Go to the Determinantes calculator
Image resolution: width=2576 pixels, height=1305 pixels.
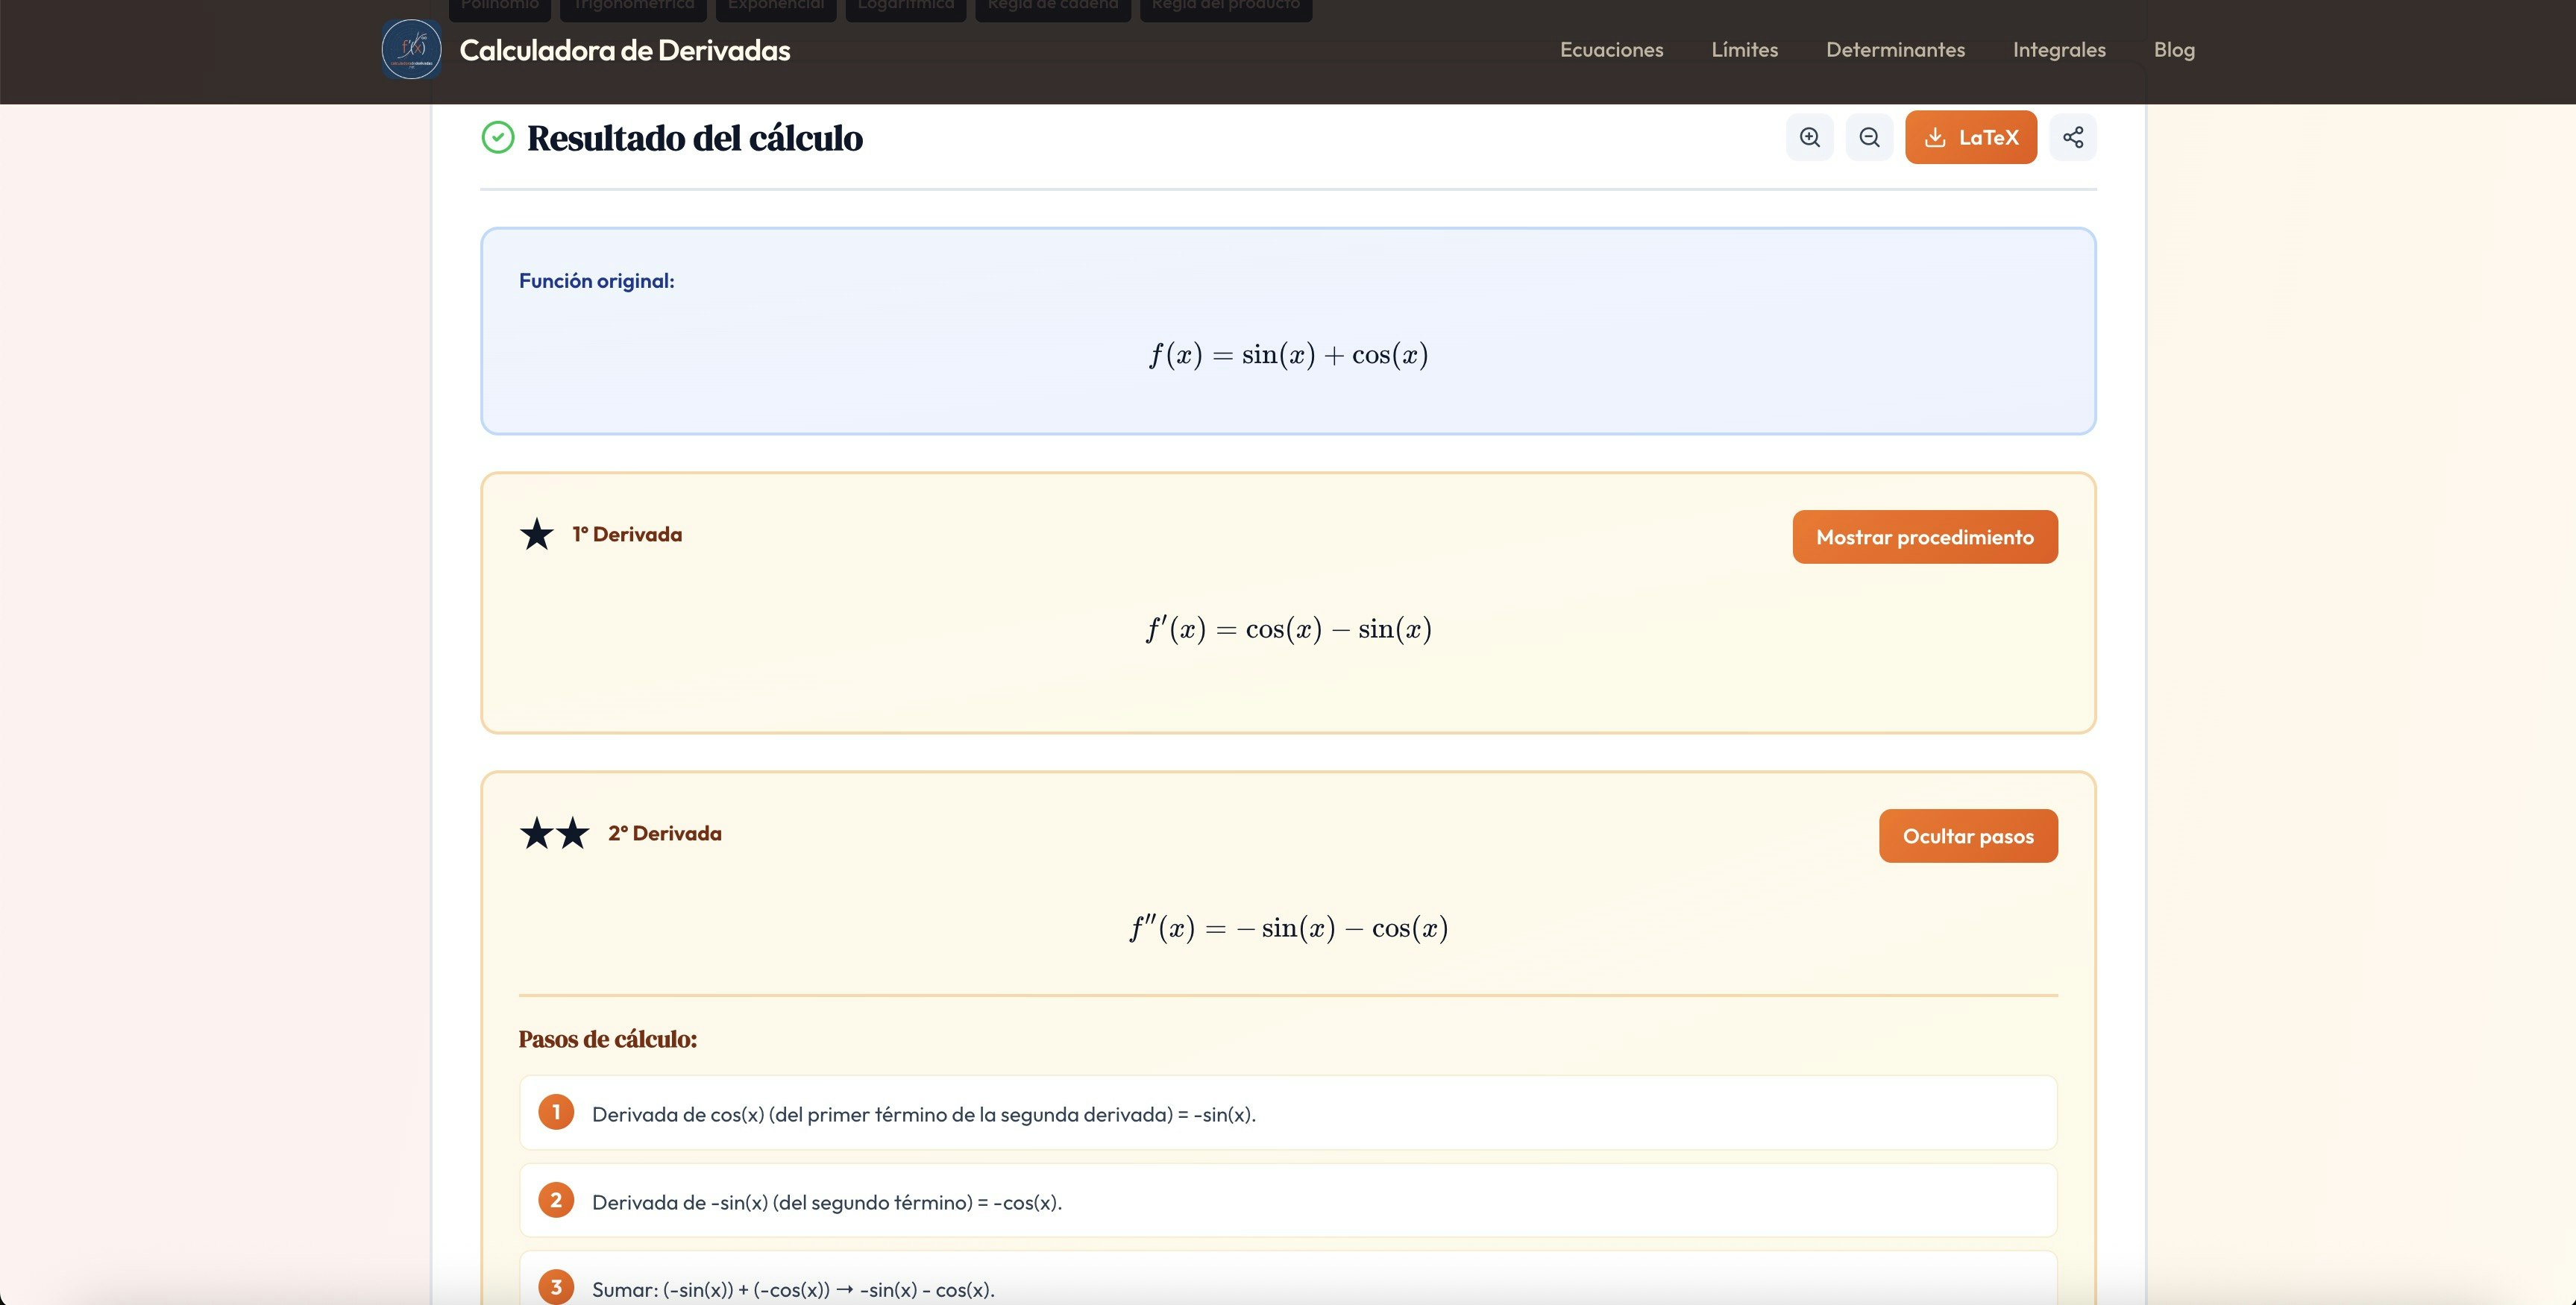click(x=1895, y=49)
